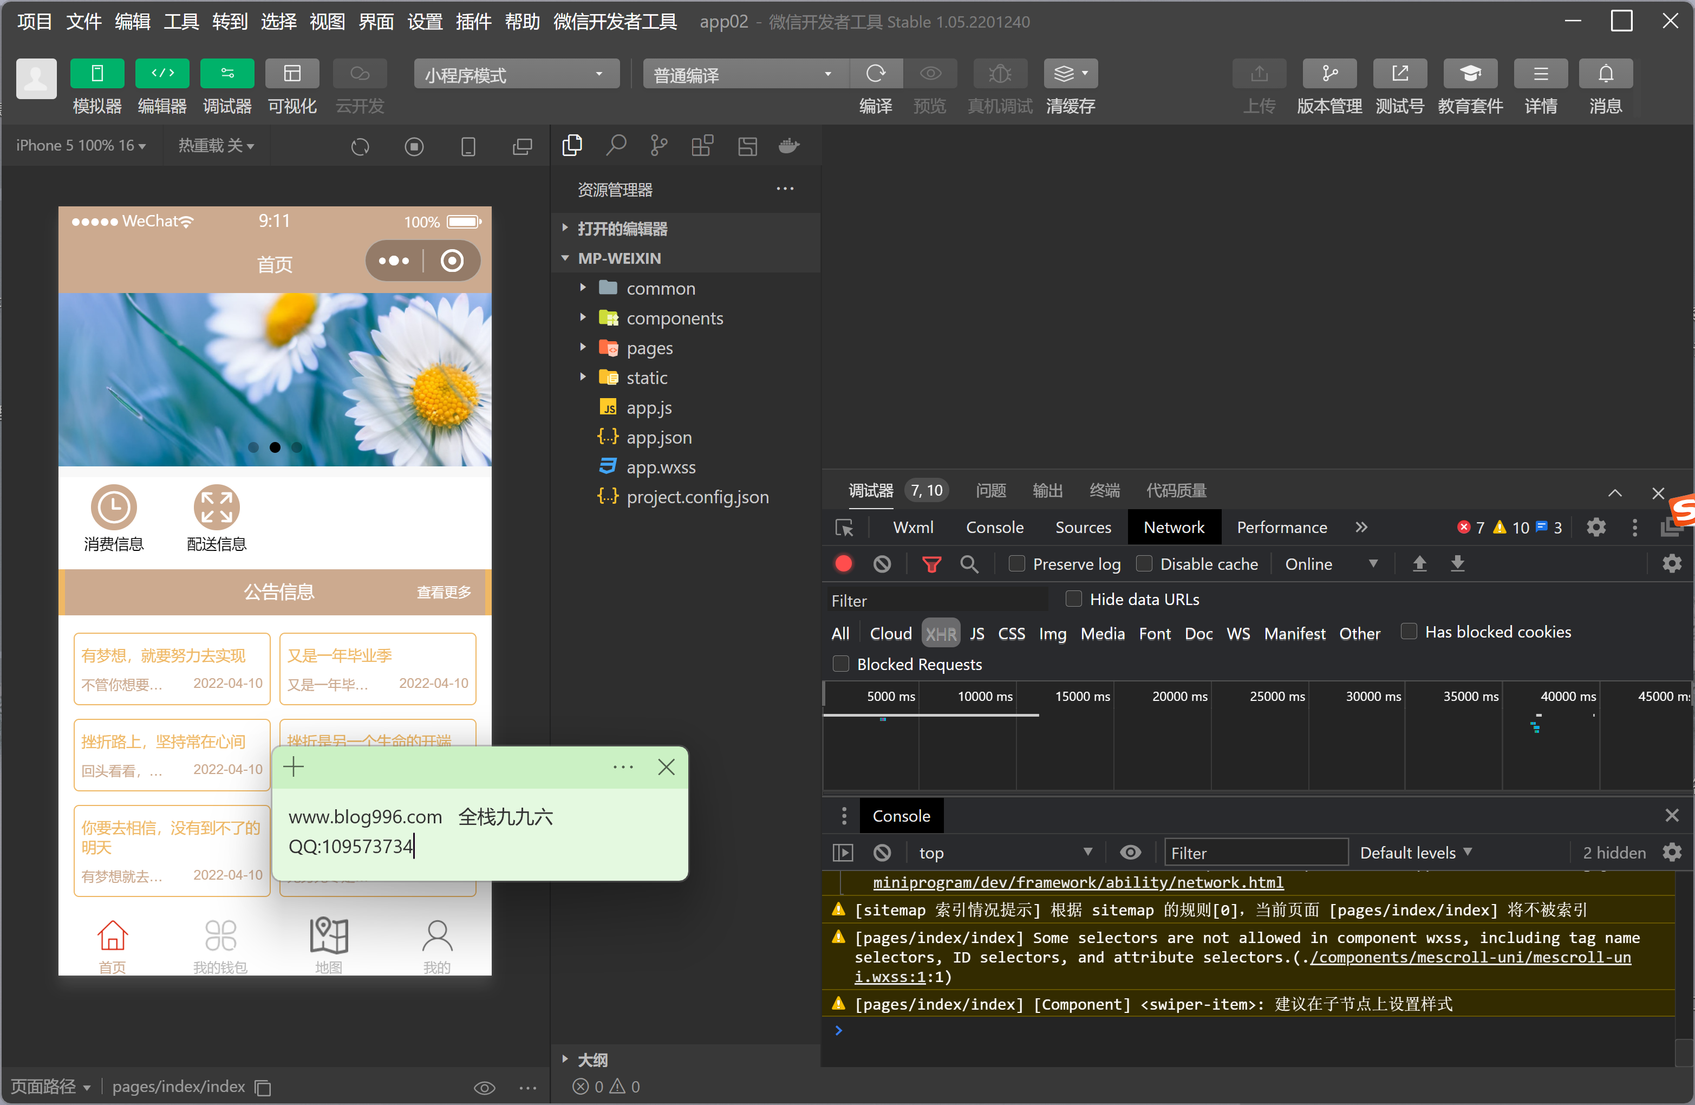Click the red record network log button
This screenshot has height=1105, width=1695.
coord(843,564)
